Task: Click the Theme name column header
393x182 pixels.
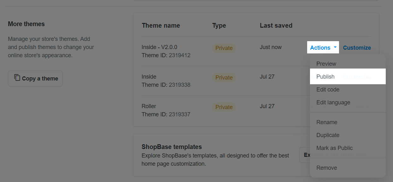Action: pyautogui.click(x=161, y=26)
